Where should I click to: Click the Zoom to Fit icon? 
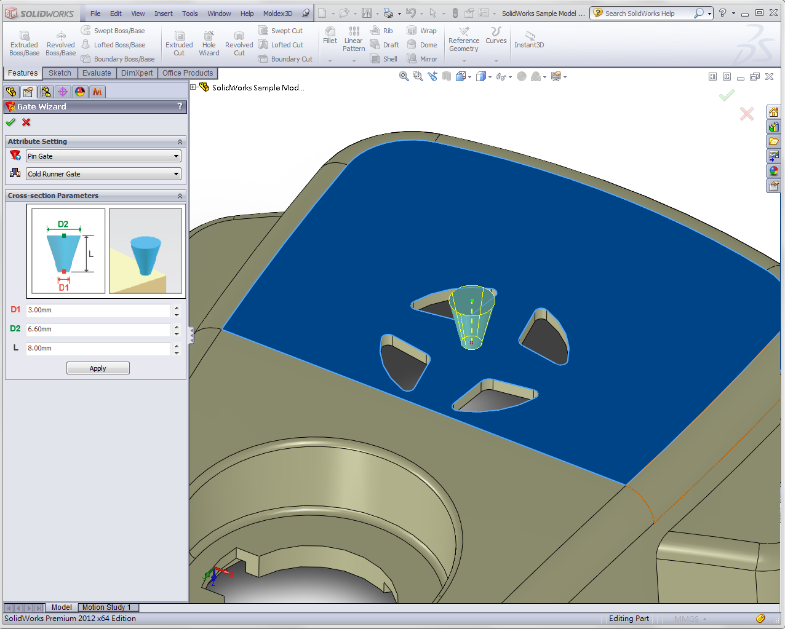click(x=404, y=76)
